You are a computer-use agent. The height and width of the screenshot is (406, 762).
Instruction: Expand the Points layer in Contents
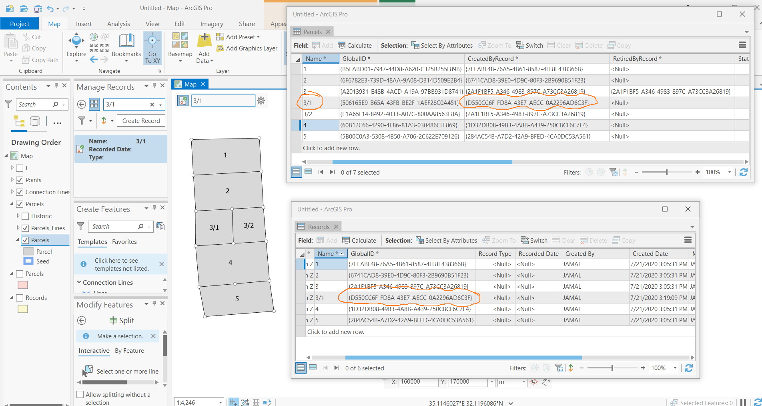click(x=12, y=180)
